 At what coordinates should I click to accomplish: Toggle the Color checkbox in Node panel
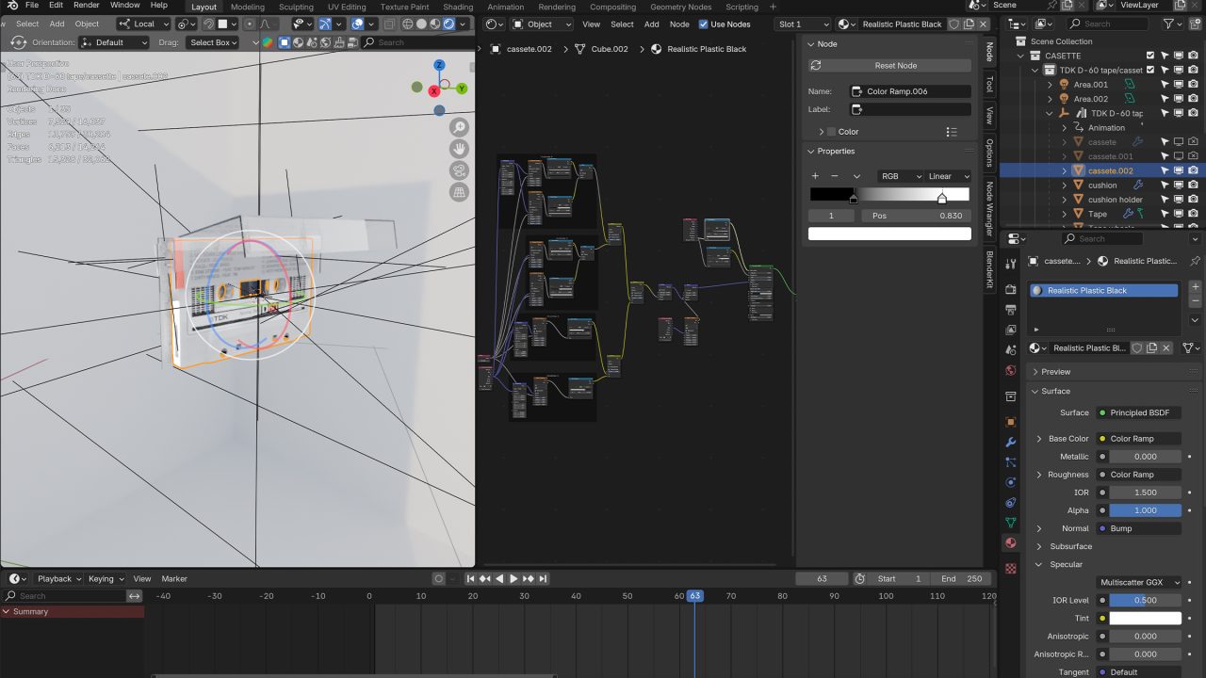pyautogui.click(x=831, y=132)
